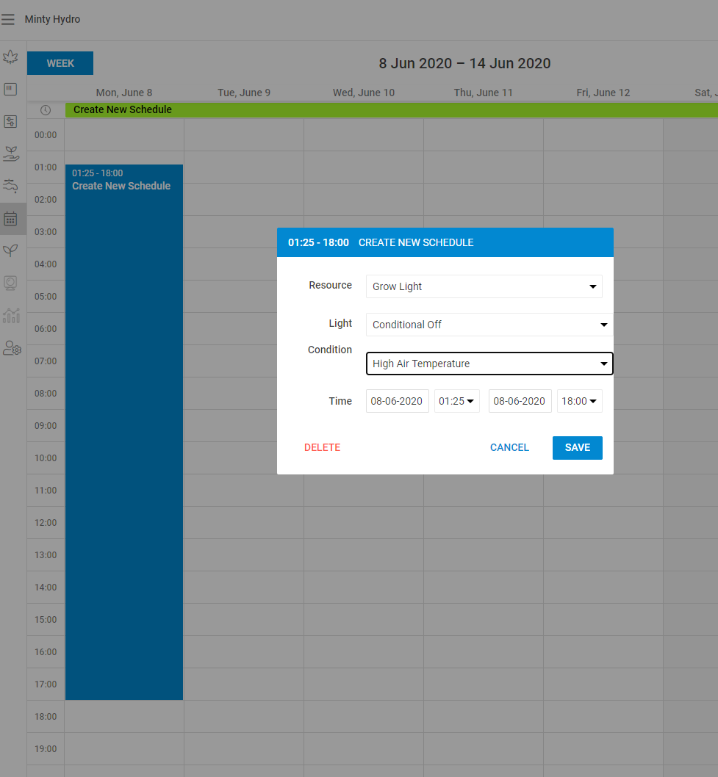Open the user settings sidebar icon
718x777 pixels.
[x=12, y=348]
